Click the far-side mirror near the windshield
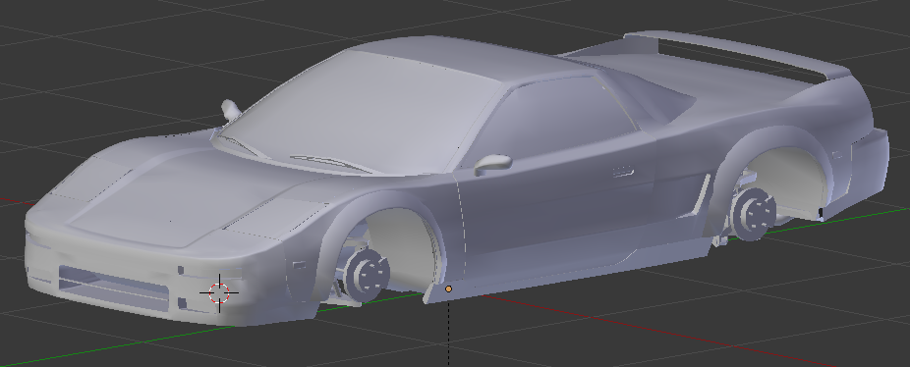The image size is (910, 367). 230,110
